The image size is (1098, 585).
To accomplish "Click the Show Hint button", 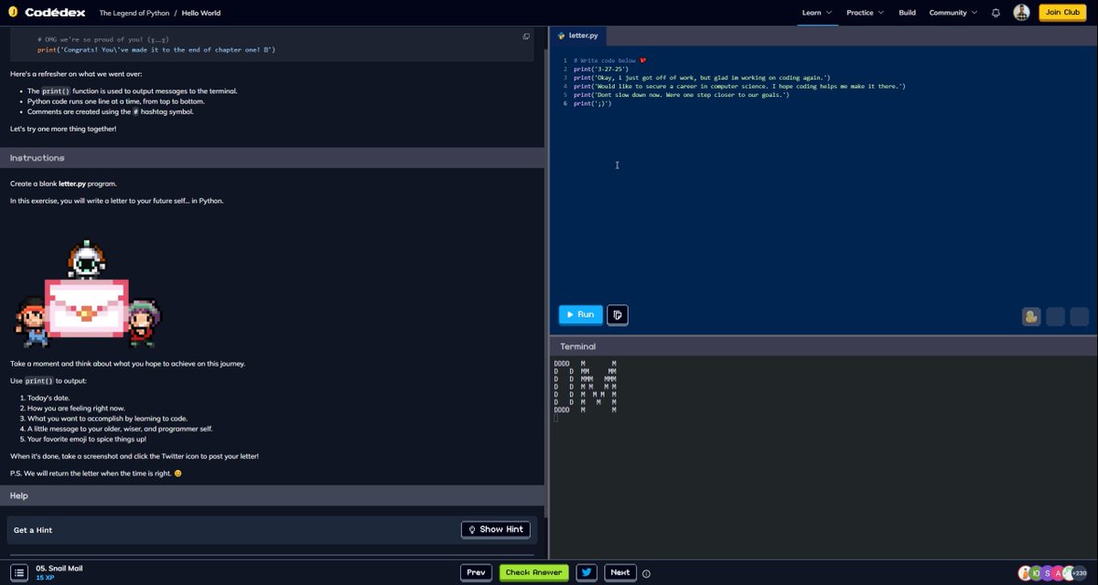I will pos(495,529).
